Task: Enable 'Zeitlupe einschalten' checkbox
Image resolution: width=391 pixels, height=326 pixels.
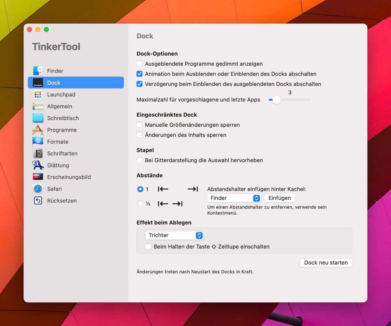Action: pos(148,247)
